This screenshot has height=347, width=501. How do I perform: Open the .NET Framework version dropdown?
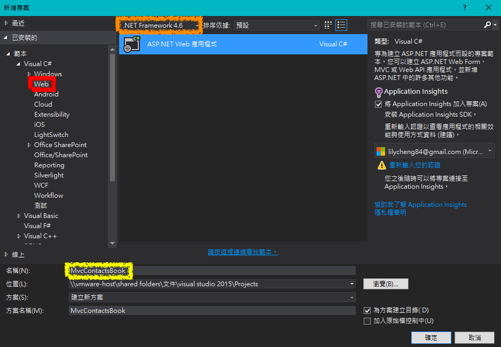tap(160, 25)
